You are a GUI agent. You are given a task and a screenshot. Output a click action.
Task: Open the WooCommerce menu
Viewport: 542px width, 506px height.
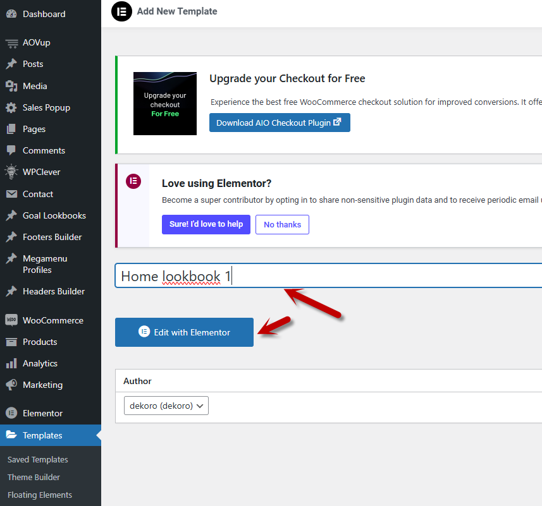pos(51,320)
